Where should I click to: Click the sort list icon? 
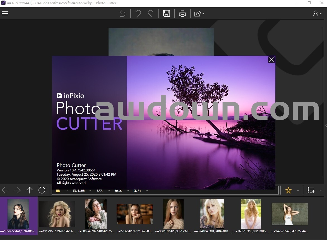[311, 190]
